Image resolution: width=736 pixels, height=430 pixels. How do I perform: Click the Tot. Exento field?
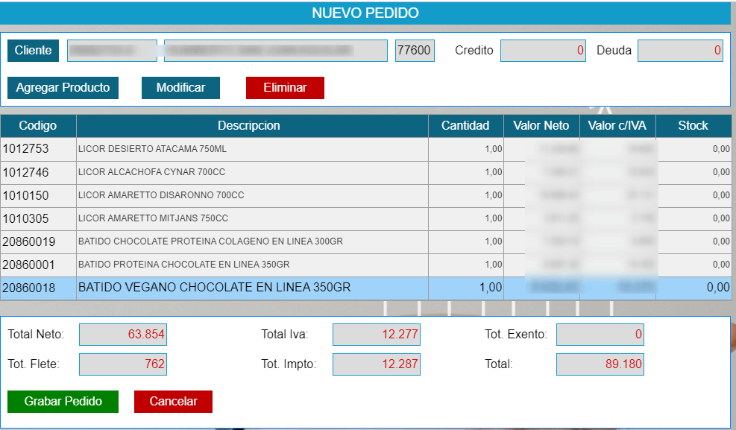tap(600, 335)
